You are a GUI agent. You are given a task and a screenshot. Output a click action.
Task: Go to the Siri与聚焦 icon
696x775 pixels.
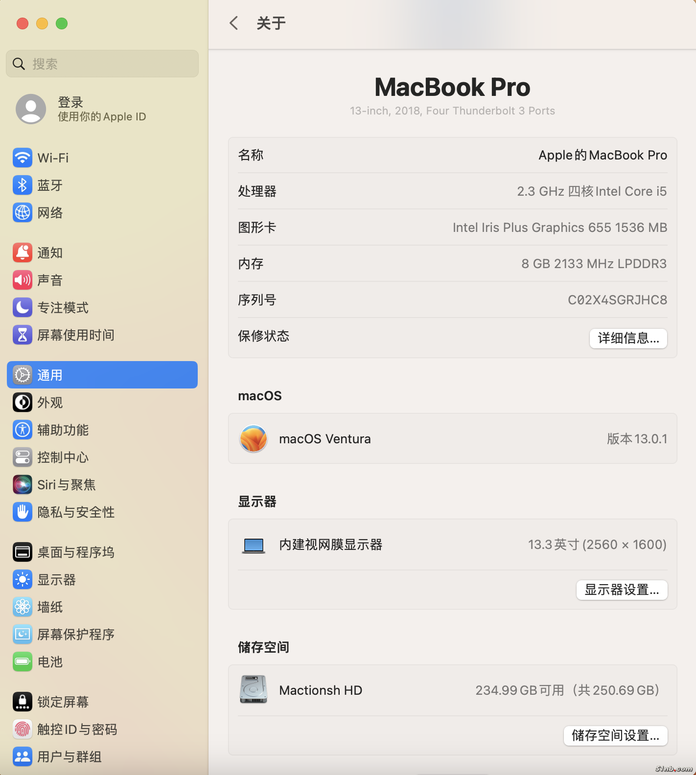point(23,484)
